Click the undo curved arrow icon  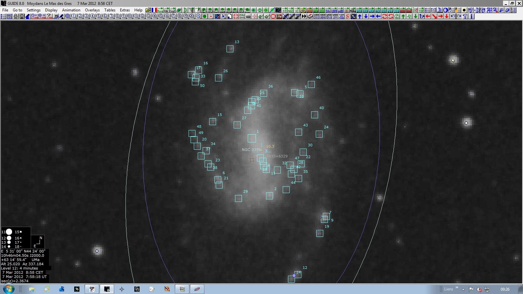tap(453, 16)
